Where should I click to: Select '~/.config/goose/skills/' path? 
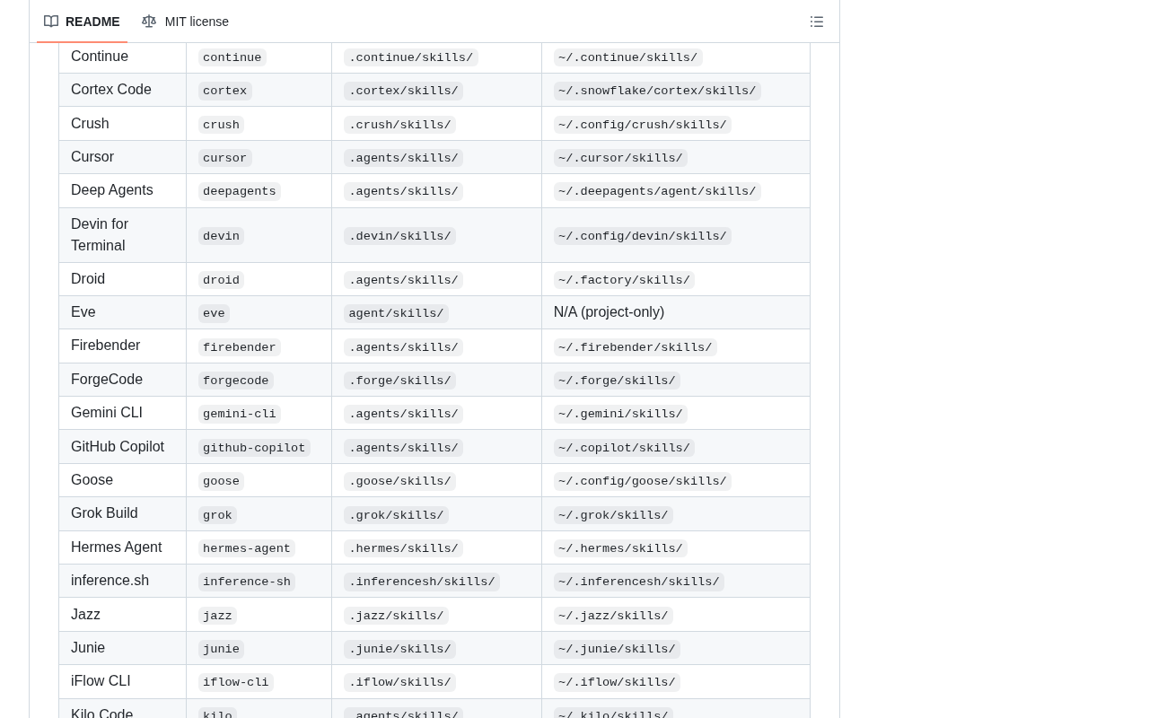pos(642,481)
